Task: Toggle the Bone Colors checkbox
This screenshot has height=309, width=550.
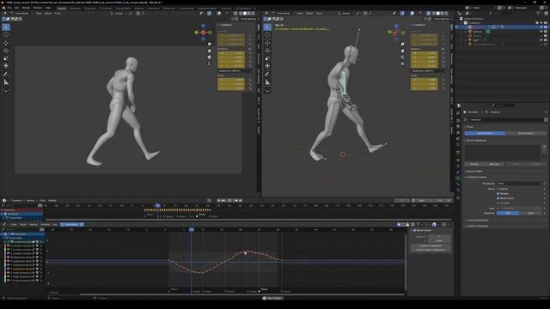Action: pos(498,198)
